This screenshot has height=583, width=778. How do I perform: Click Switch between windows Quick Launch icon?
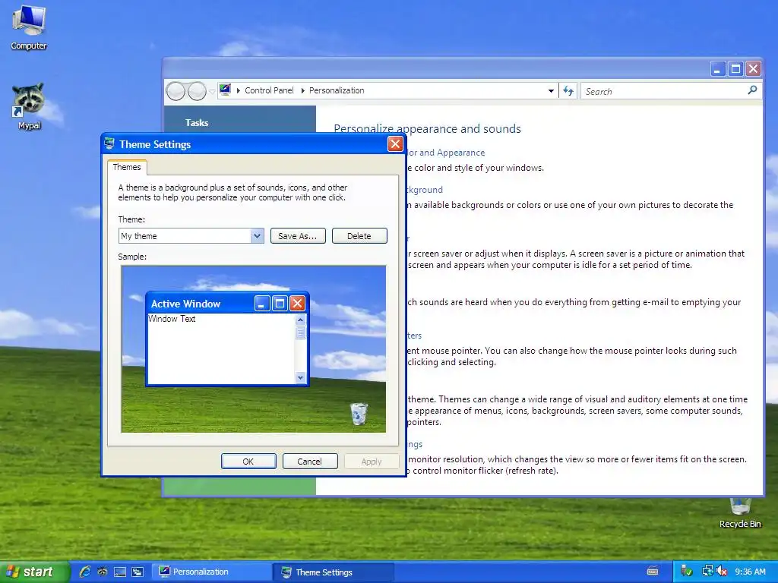[138, 572]
